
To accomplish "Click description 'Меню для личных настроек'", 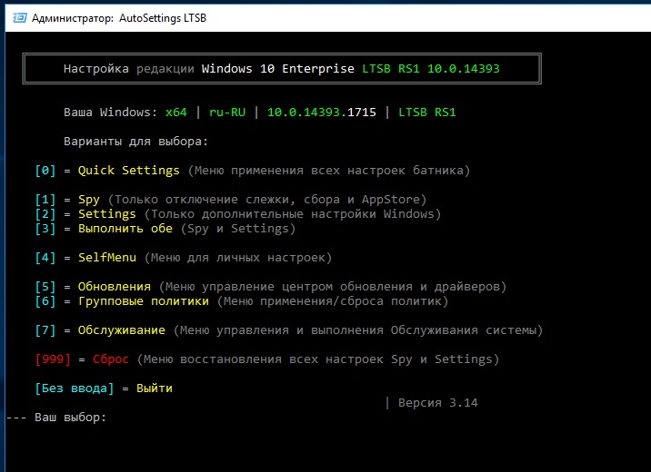I will 238,258.
